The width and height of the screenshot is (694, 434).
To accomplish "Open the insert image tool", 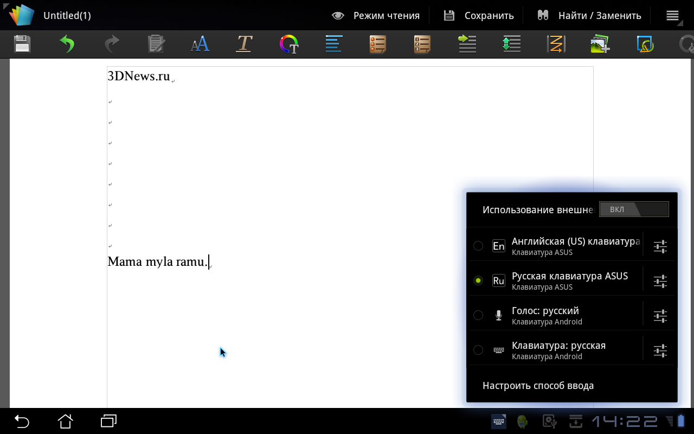I will coord(600,44).
